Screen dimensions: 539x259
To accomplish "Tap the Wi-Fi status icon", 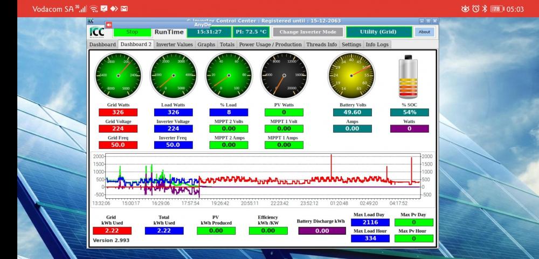I will [x=94, y=9].
